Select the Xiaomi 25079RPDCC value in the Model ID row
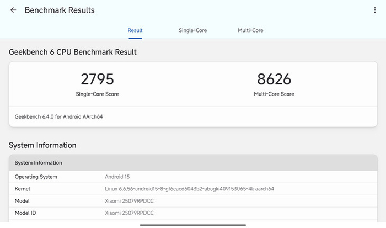Screen dimensions: 386x228 click(129, 213)
